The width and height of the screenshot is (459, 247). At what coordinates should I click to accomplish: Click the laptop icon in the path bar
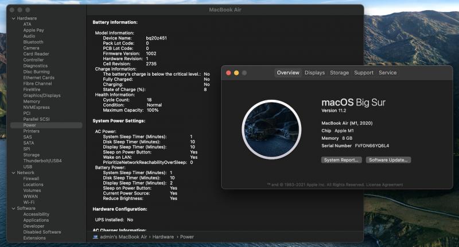click(x=95, y=237)
